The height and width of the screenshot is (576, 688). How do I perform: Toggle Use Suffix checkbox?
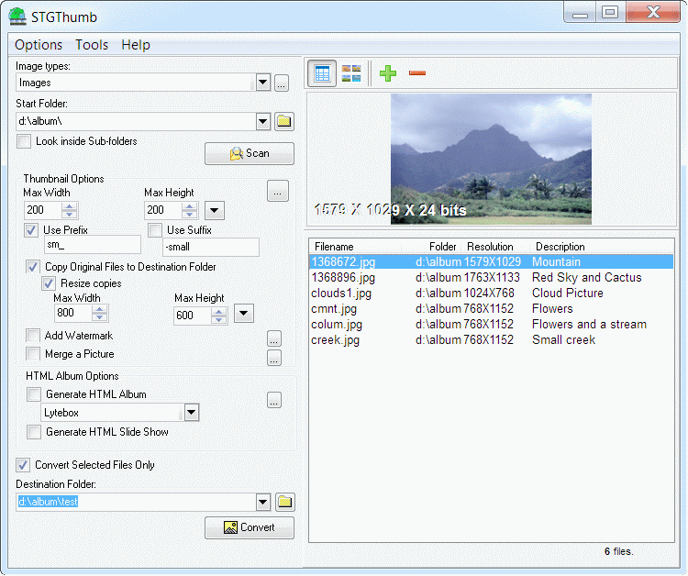pos(155,230)
